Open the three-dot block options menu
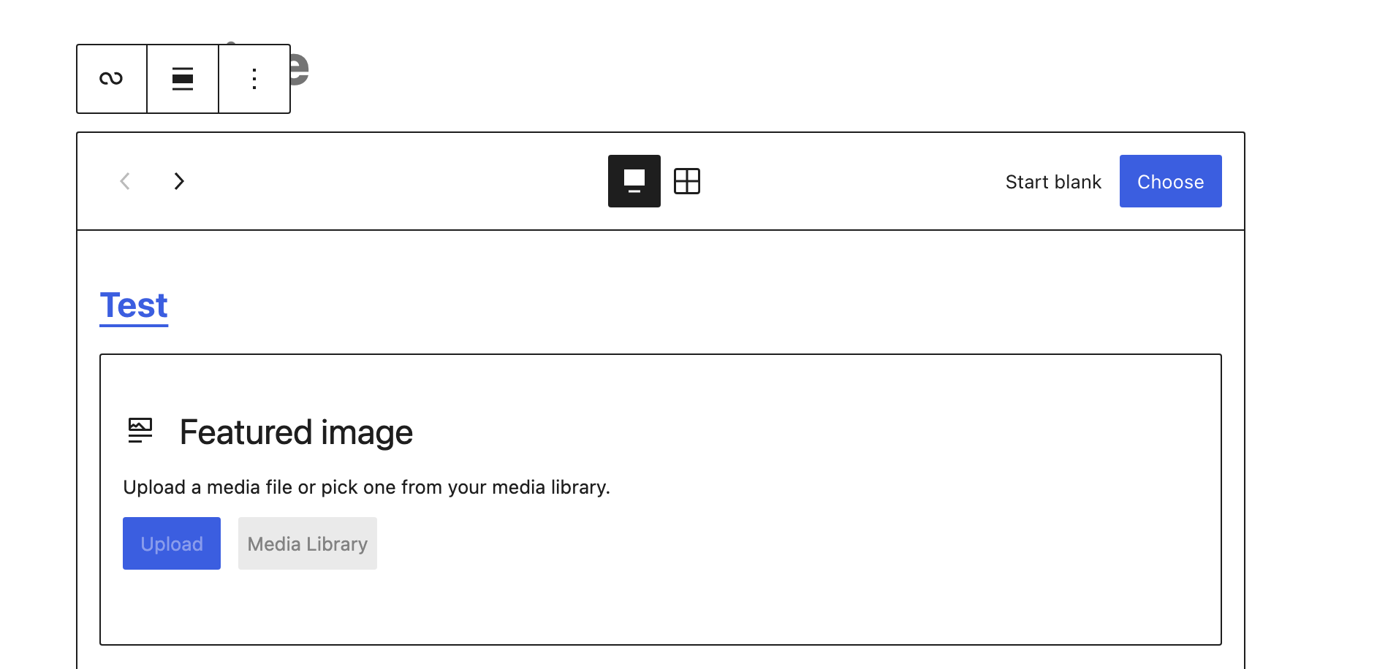The image size is (1396, 669). [254, 79]
